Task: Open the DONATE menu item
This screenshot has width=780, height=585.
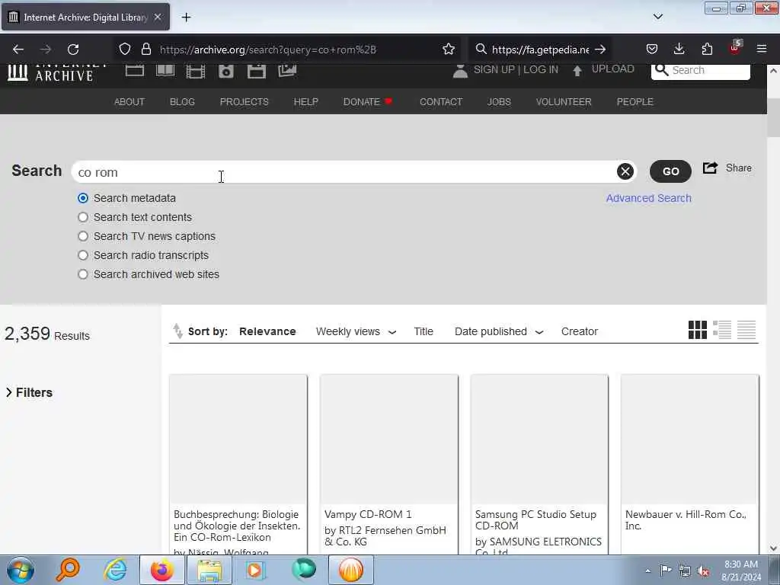Action: click(368, 102)
